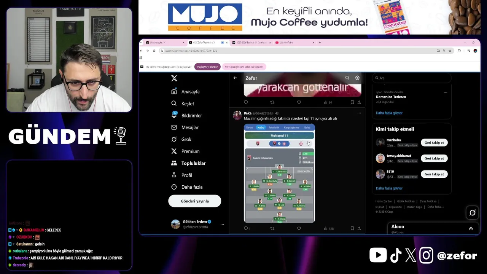Click Paylaşmayı durdur button
This screenshot has height=274, width=487.
[x=207, y=67]
